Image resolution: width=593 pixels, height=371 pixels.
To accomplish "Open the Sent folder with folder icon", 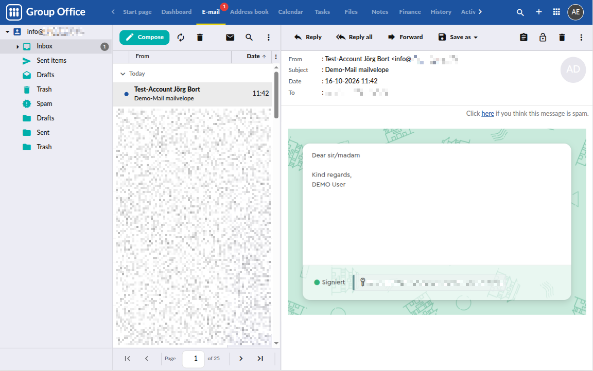I will click(43, 132).
